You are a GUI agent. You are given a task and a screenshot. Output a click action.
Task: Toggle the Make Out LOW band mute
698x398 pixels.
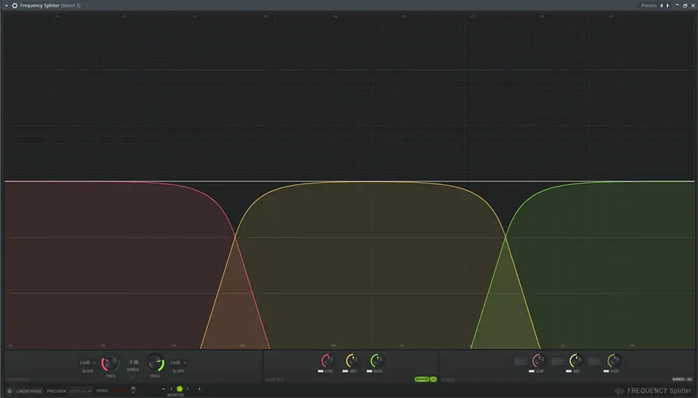320,371
